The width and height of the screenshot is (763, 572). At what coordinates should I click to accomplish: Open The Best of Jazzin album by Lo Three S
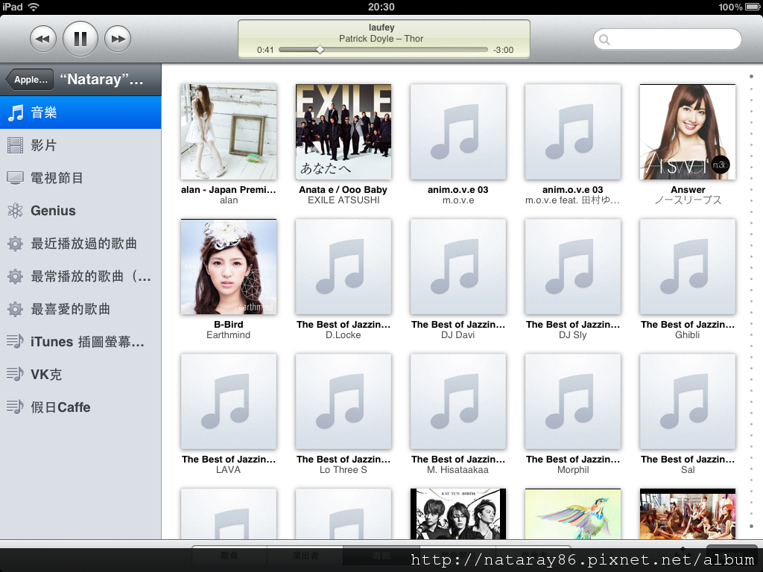tap(343, 401)
